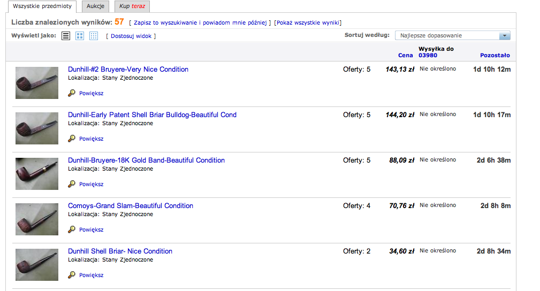Click thumbnail of Comoys-Grand Slam pipe
This screenshot has width=540, height=291.
pyautogui.click(x=37, y=219)
